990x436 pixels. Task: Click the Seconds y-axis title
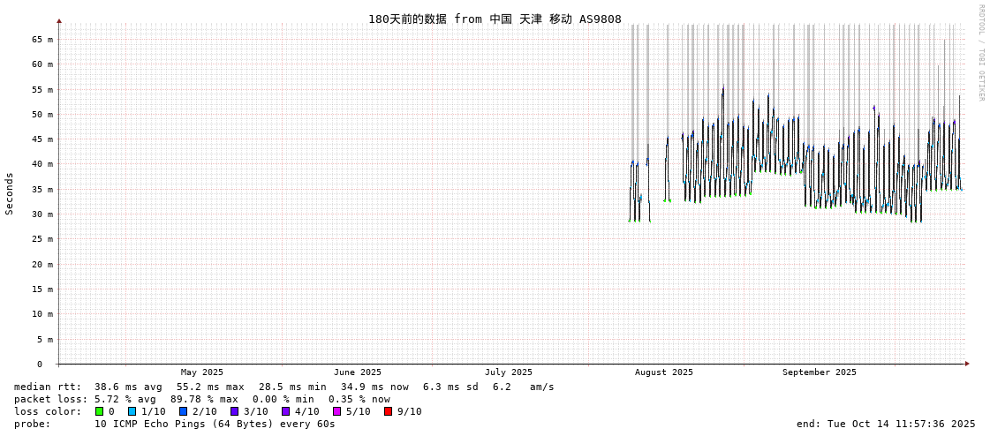10,193
